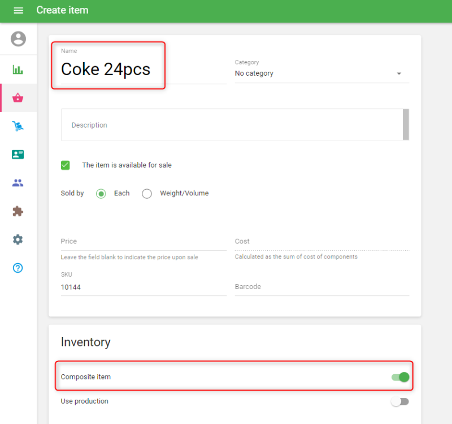Click the Name field 'Coke 24pcs'
Image resolution: width=452 pixels, height=424 pixels.
click(x=106, y=69)
